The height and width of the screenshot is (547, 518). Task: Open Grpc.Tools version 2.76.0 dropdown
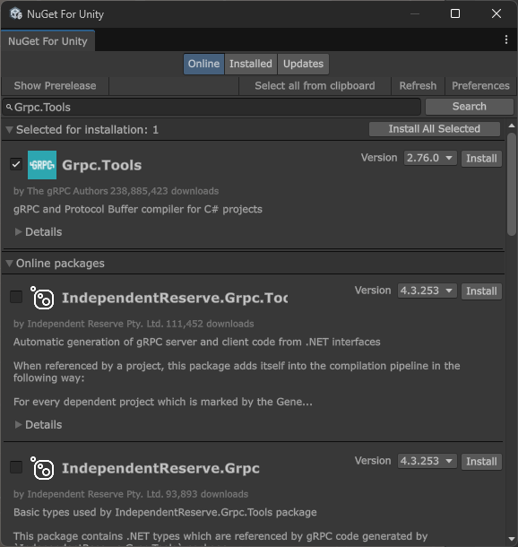pyautogui.click(x=430, y=158)
